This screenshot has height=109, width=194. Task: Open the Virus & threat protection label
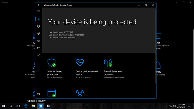(x=54, y=73)
